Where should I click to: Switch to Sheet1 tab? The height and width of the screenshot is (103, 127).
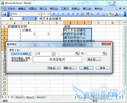click(x=20, y=97)
